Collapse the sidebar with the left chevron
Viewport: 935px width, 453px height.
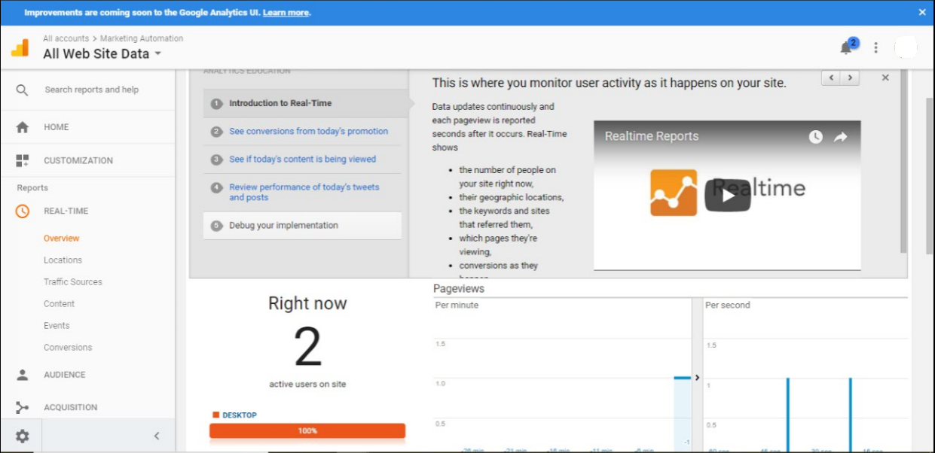pos(157,436)
